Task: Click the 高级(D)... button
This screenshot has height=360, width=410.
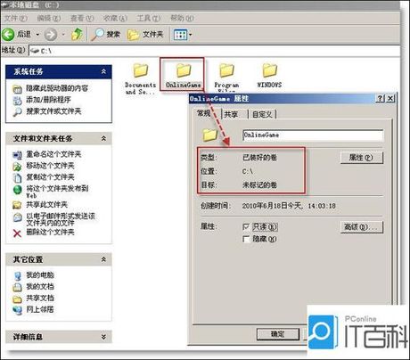Action: (x=362, y=227)
